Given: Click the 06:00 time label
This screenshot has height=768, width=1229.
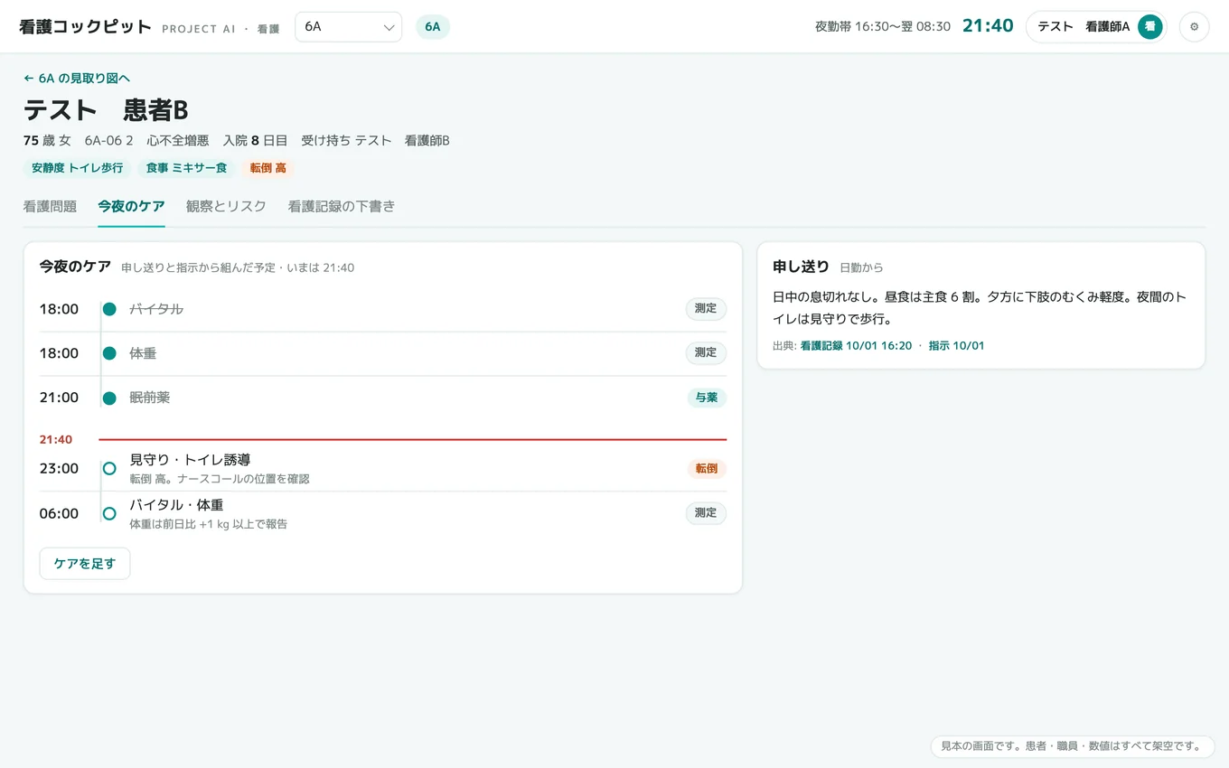Looking at the screenshot, I should [x=59, y=513].
